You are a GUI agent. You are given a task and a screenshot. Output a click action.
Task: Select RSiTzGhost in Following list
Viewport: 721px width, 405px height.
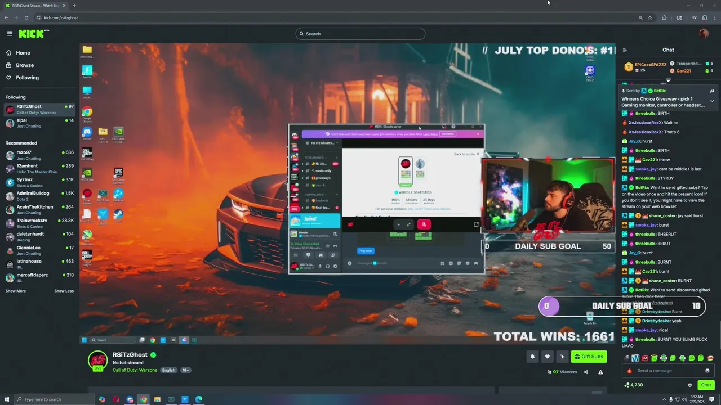(39, 109)
